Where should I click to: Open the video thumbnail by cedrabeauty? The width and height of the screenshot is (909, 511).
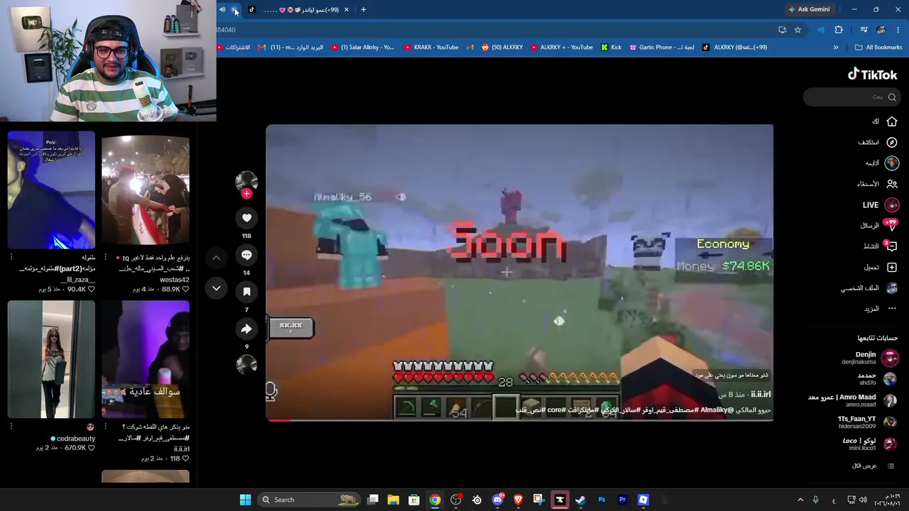click(x=51, y=360)
